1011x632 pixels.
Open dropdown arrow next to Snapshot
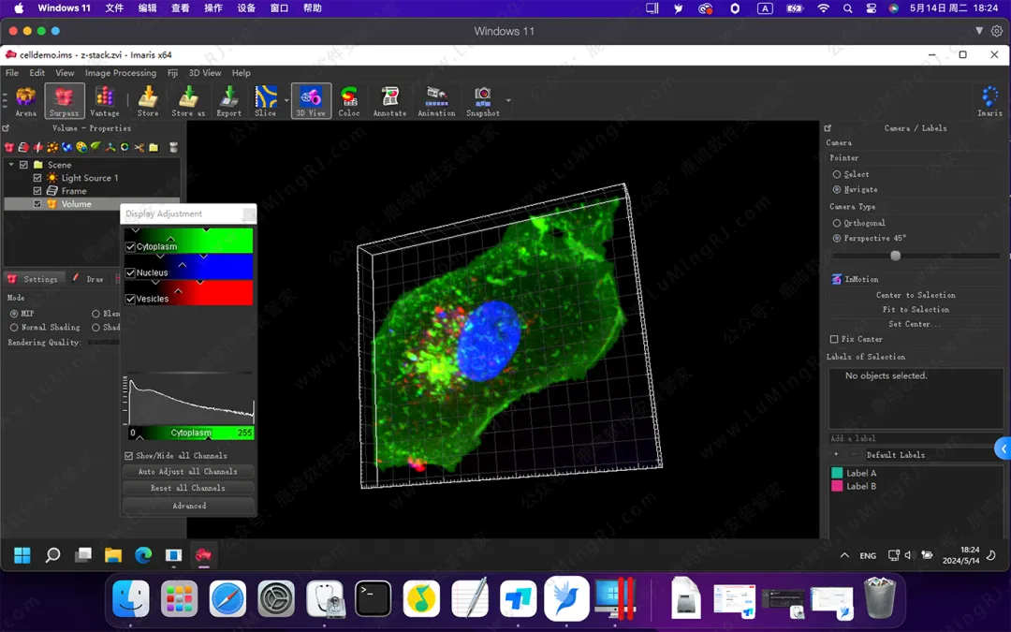[508, 100]
